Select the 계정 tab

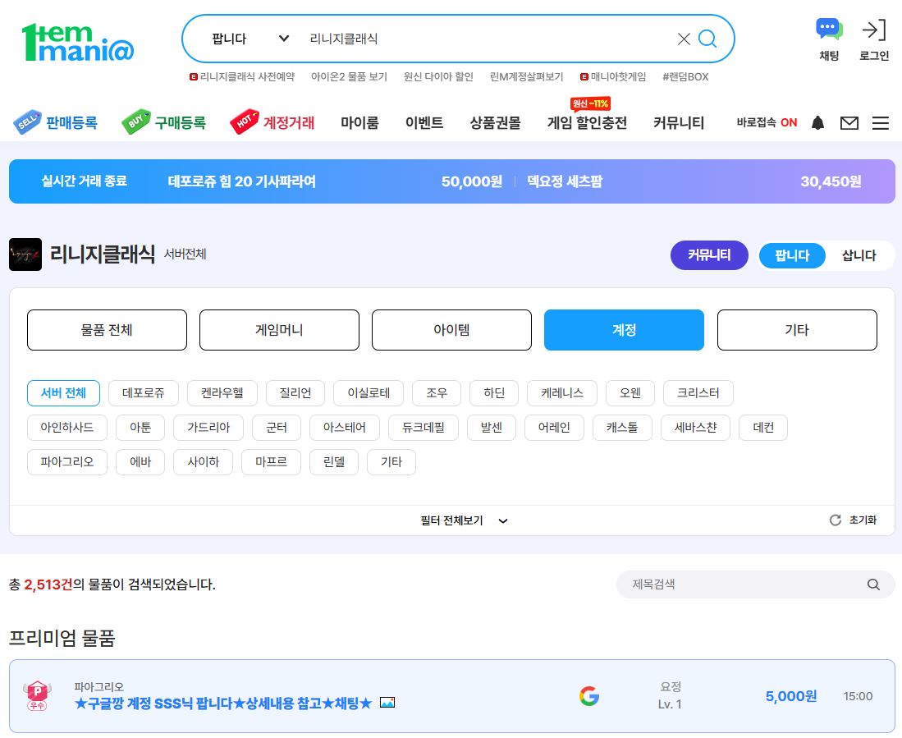point(624,330)
